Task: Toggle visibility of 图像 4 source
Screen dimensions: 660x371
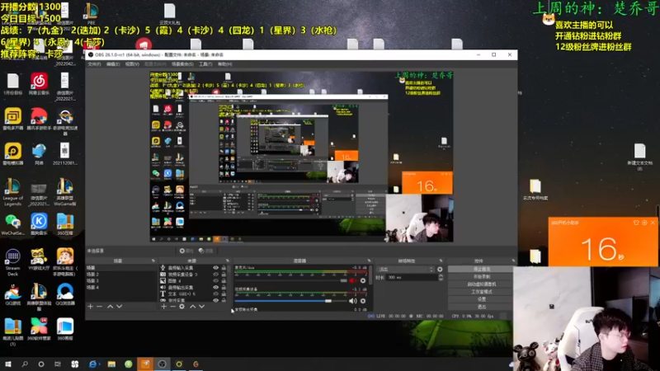Action: point(215,281)
